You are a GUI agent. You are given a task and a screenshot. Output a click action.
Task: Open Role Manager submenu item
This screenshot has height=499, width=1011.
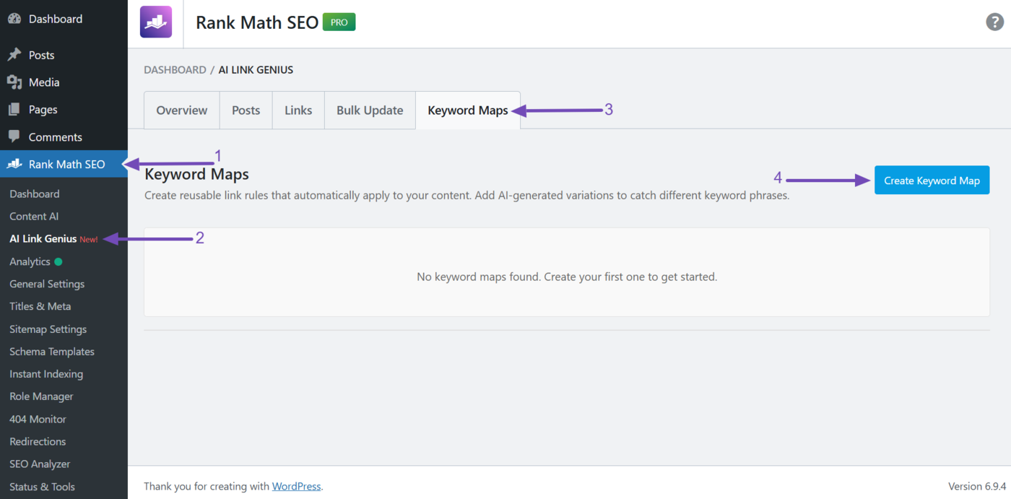tap(41, 396)
